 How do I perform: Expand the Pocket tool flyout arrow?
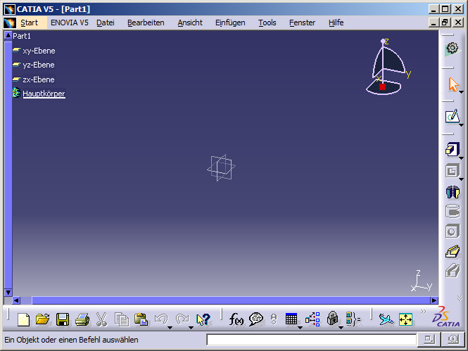461,179
